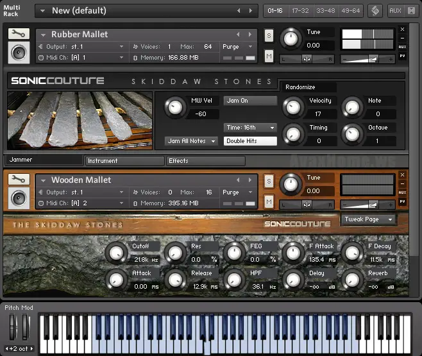Minimize Rubber Mallet instrument header
The width and height of the screenshot is (422, 356).
(402, 38)
